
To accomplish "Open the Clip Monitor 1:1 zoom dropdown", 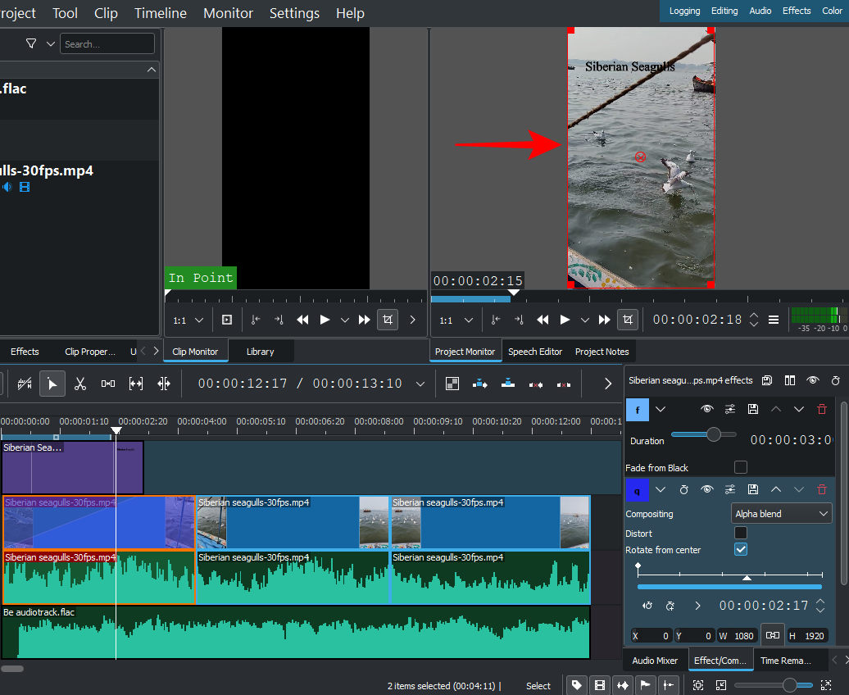I will pos(188,320).
